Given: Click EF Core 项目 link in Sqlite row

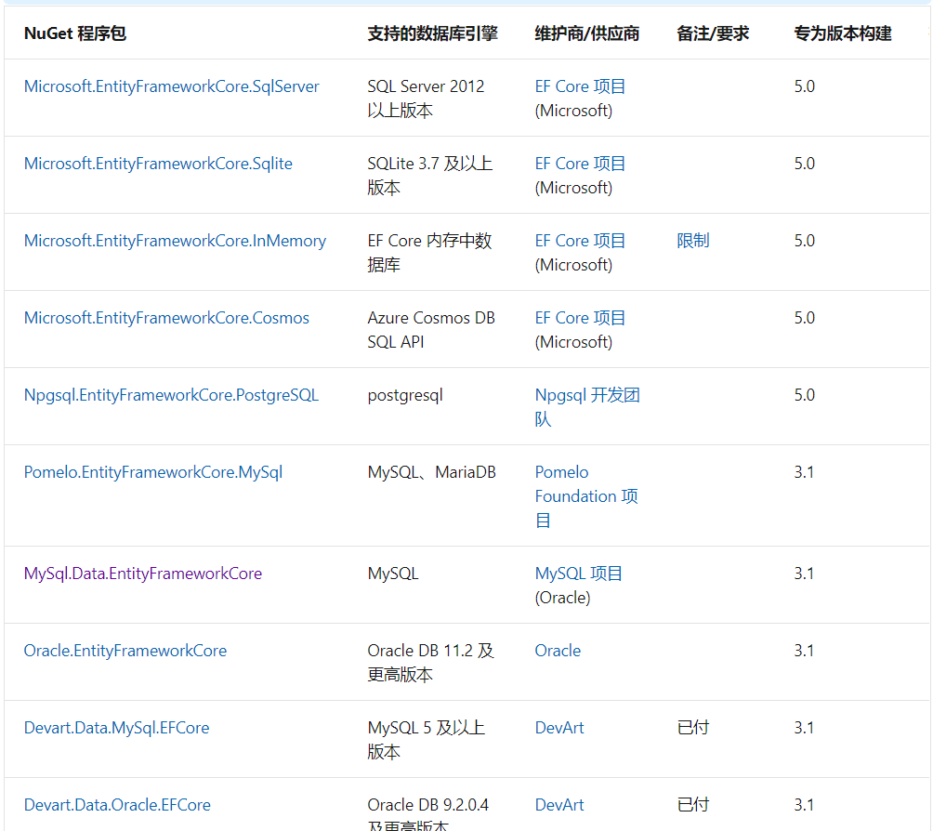Looking at the screenshot, I should coord(580,164).
